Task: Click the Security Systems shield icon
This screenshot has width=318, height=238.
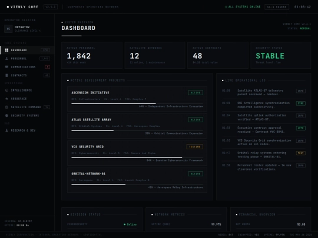Action: (x=6, y=116)
